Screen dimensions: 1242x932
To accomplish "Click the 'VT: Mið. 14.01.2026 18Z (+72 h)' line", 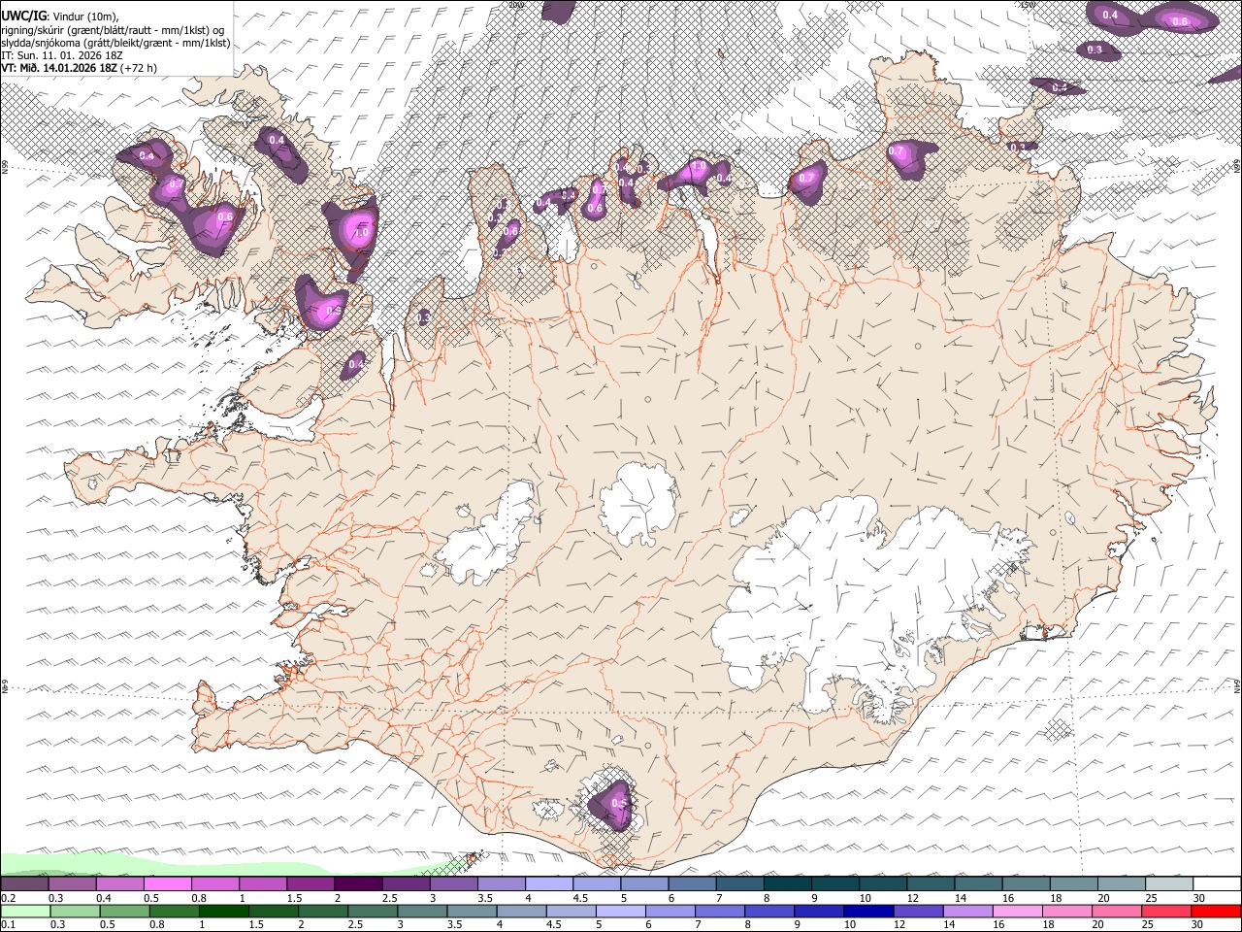I will tap(79, 68).
